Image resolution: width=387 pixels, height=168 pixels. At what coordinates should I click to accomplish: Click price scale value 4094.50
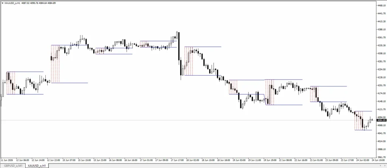[382, 117]
